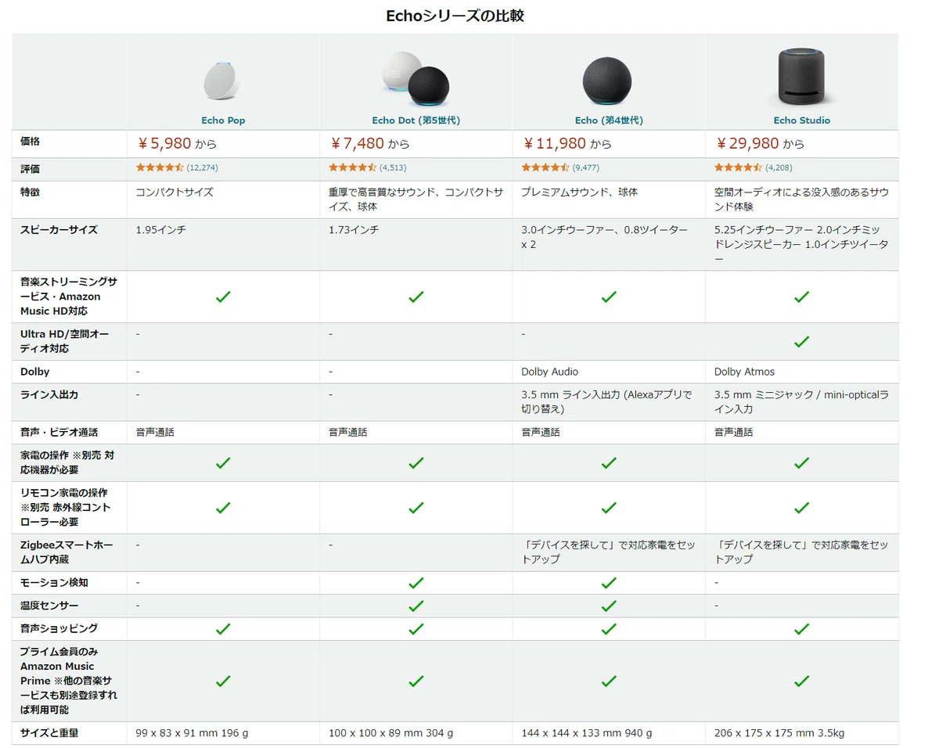939x748 pixels.
Task: Click Echo Dot's Amazon Music HD checkmark
Action: [416, 297]
